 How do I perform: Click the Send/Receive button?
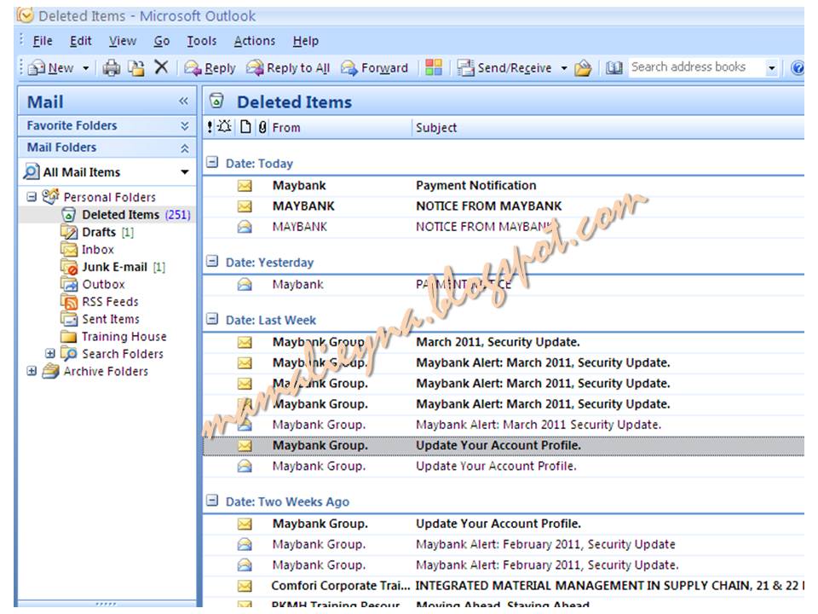coord(504,68)
